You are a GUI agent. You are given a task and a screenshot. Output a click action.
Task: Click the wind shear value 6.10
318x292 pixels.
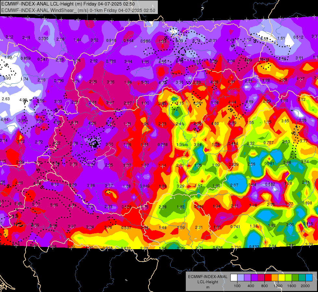[x=55, y=184]
